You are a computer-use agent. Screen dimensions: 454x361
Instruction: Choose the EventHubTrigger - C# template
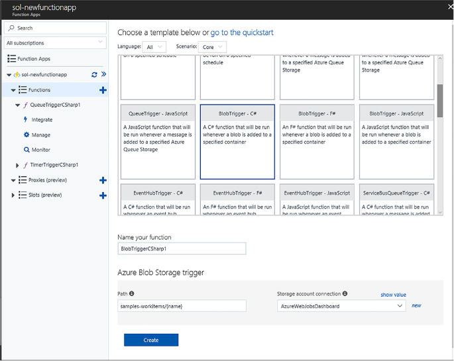point(158,199)
